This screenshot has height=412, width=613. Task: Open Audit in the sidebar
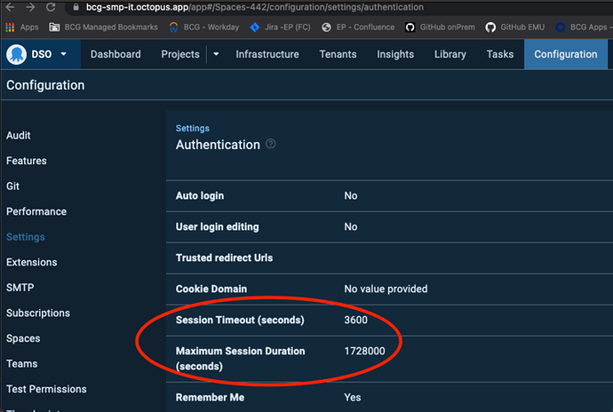point(19,135)
